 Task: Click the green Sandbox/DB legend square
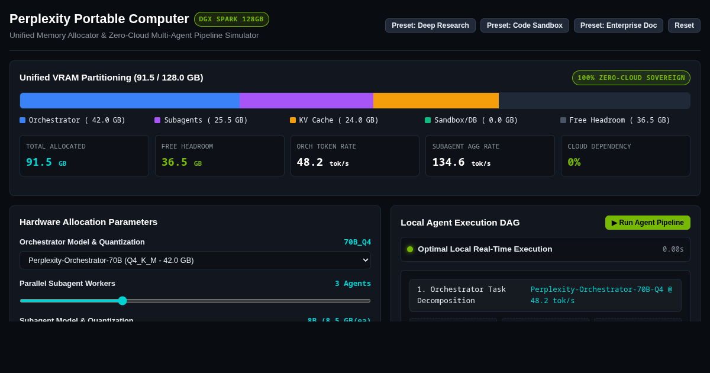[x=428, y=120]
